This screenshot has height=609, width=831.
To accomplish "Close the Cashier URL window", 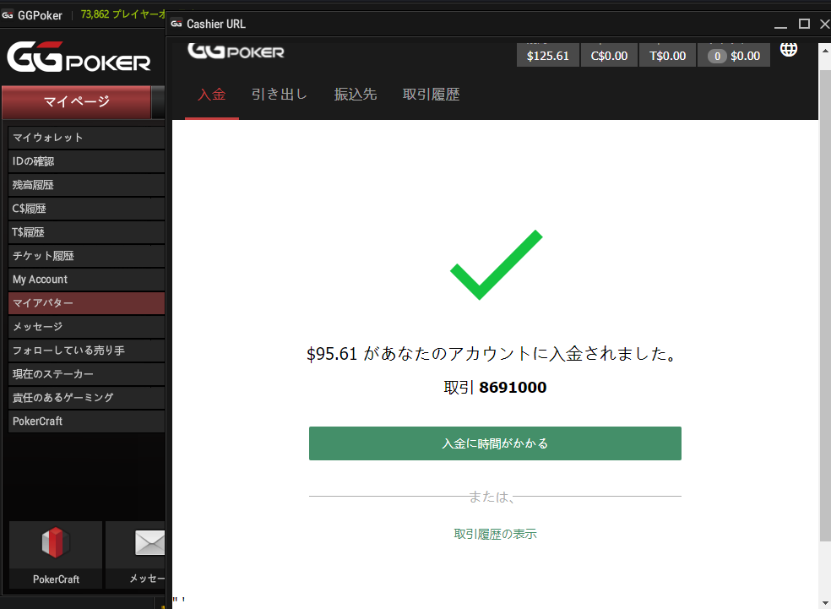I will [824, 24].
